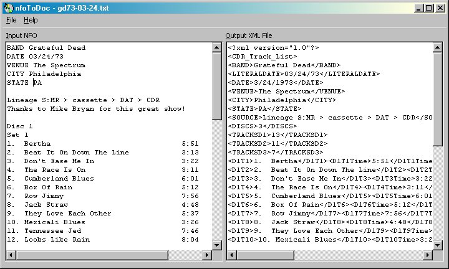Click the 'STATE PA' input line

point(24,83)
